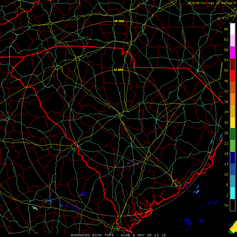Viewport: 237px width, 237px height.
Task: Click the legend value "38"
Action: [226, 102]
